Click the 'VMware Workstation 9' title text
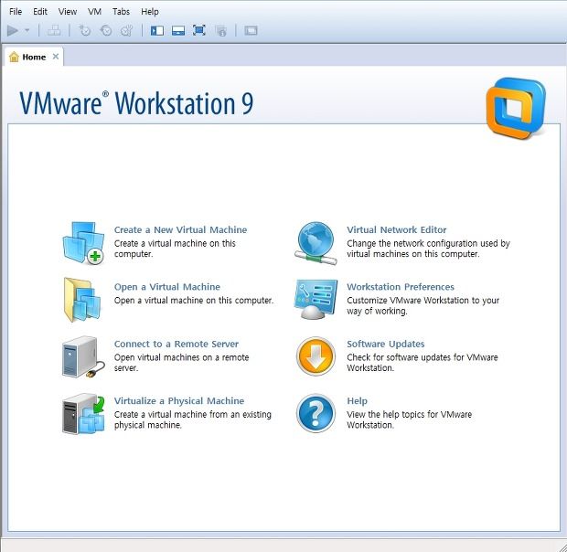 [136, 103]
